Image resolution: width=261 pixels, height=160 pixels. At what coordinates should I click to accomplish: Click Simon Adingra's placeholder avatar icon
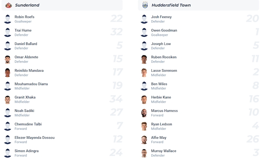pyautogui.click(x=8, y=153)
